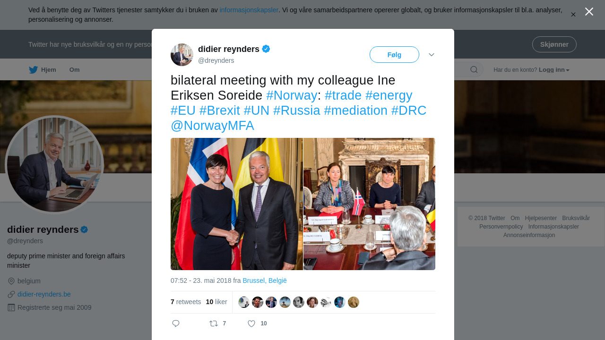Open the Brussel, België location link
The height and width of the screenshot is (340, 605).
(265, 280)
